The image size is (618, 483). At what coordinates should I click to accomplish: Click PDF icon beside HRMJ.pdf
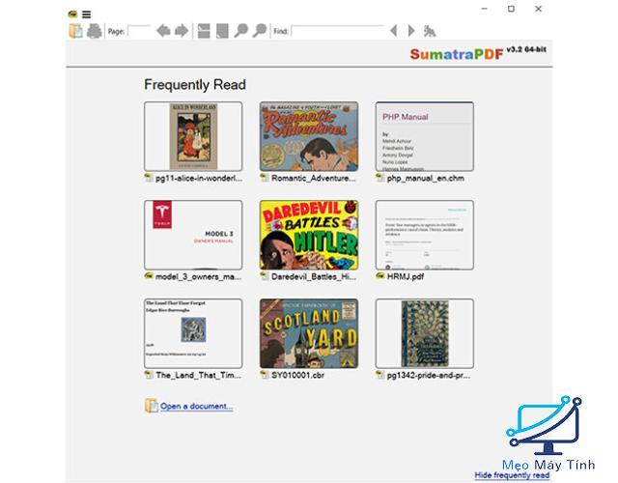[379, 276]
